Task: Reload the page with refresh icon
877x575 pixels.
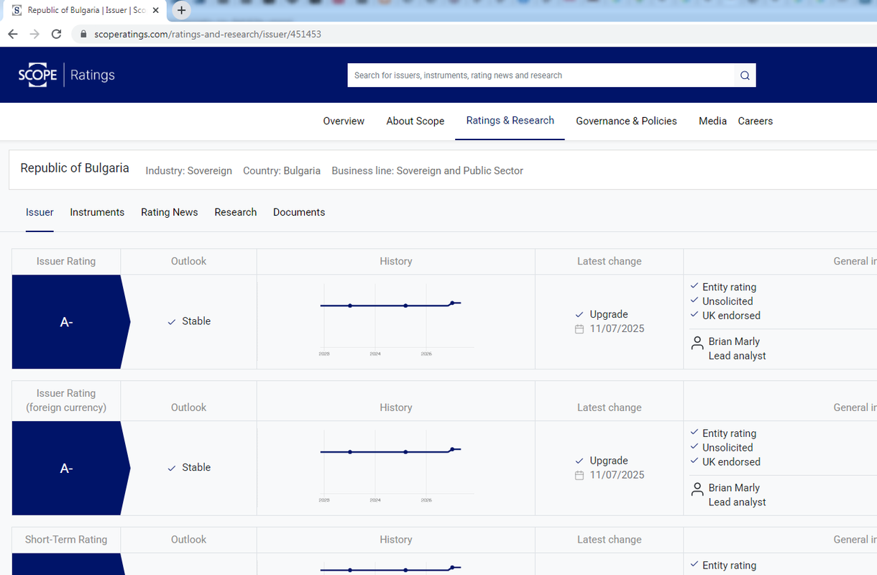Action: (56, 34)
